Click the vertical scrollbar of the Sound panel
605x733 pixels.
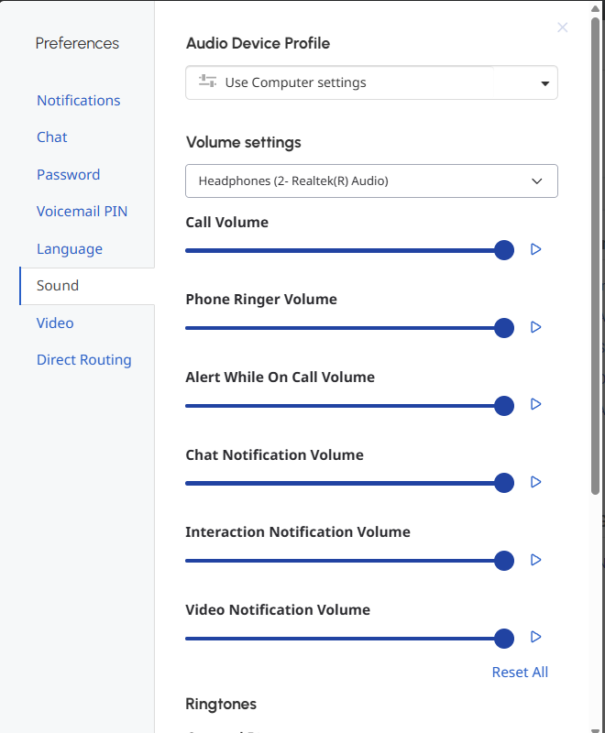(x=596, y=257)
